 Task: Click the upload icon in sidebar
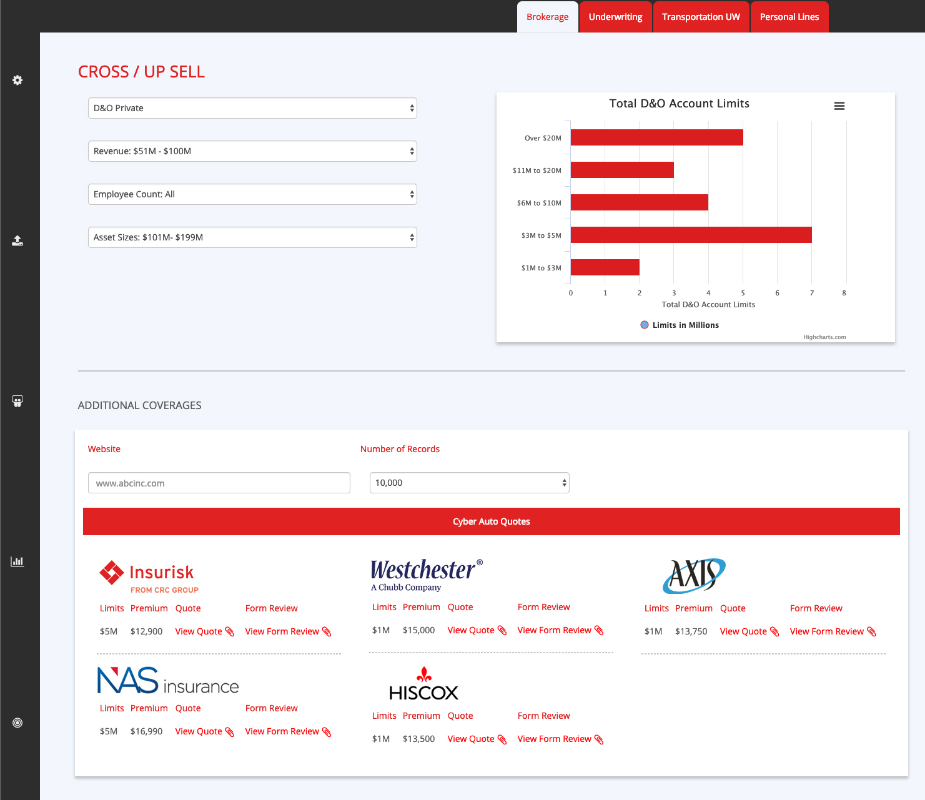pos(17,240)
